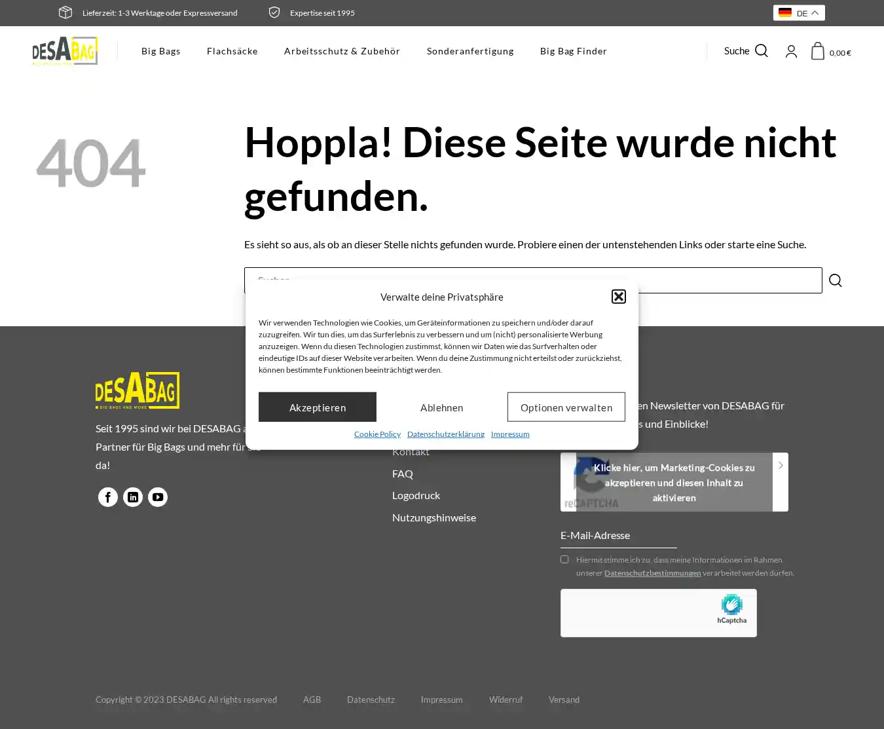The image size is (884, 729).
Task: Click the hCaptcha verification box
Action: 658,613
